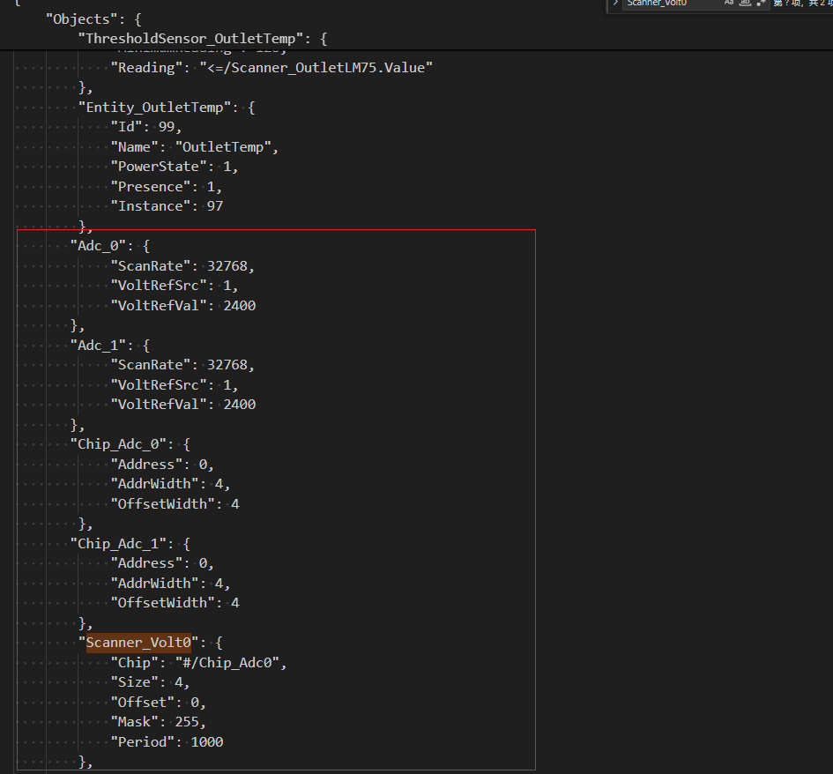
Task: Toggle Match Case in the find widget
Action: 730,4
